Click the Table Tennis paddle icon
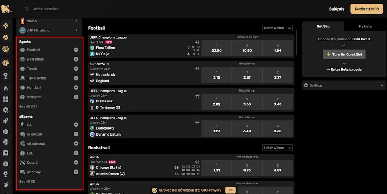Viewport: 387px width, 194px height. click(x=23, y=78)
